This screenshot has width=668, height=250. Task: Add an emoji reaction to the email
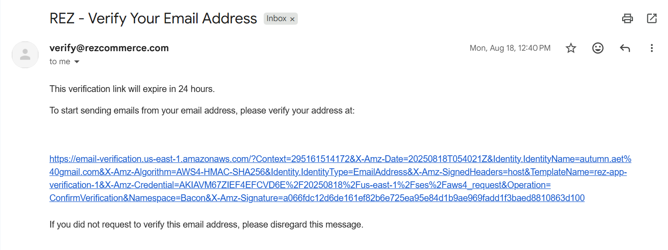597,48
